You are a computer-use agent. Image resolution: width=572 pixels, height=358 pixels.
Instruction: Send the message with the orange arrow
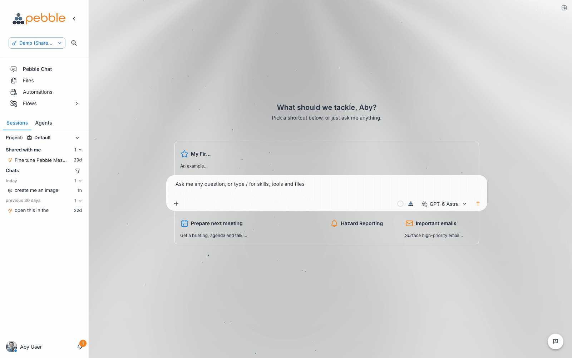pyautogui.click(x=478, y=204)
